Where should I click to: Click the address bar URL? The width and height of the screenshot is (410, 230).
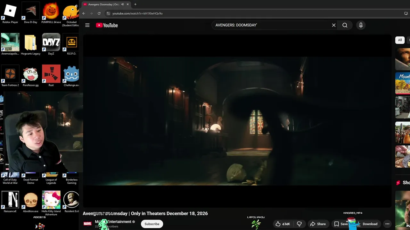point(137,13)
